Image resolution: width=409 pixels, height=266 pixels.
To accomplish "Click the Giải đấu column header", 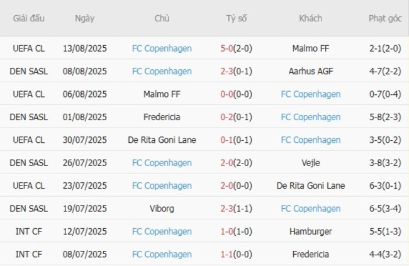I will click(29, 18).
